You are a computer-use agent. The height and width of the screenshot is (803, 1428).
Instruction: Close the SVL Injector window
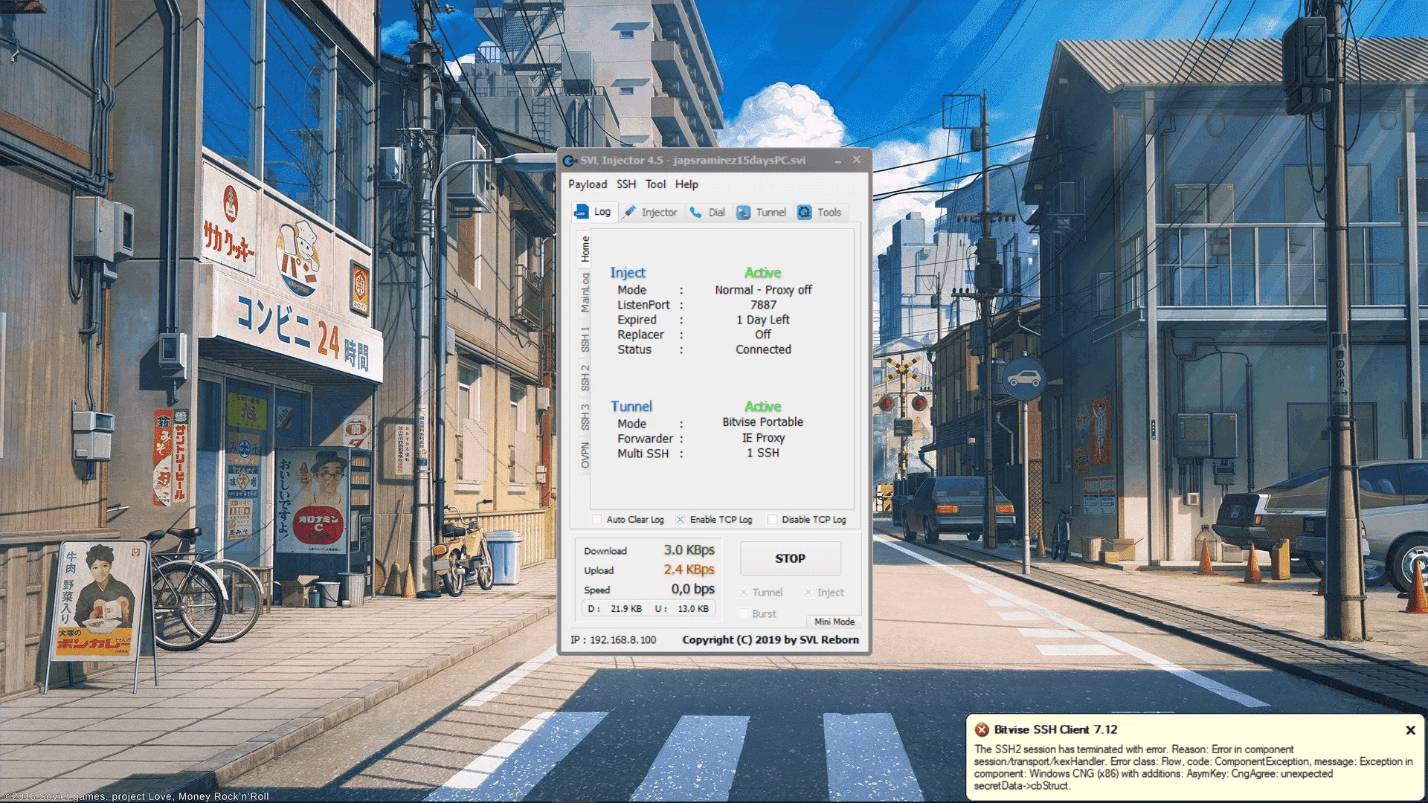[857, 160]
